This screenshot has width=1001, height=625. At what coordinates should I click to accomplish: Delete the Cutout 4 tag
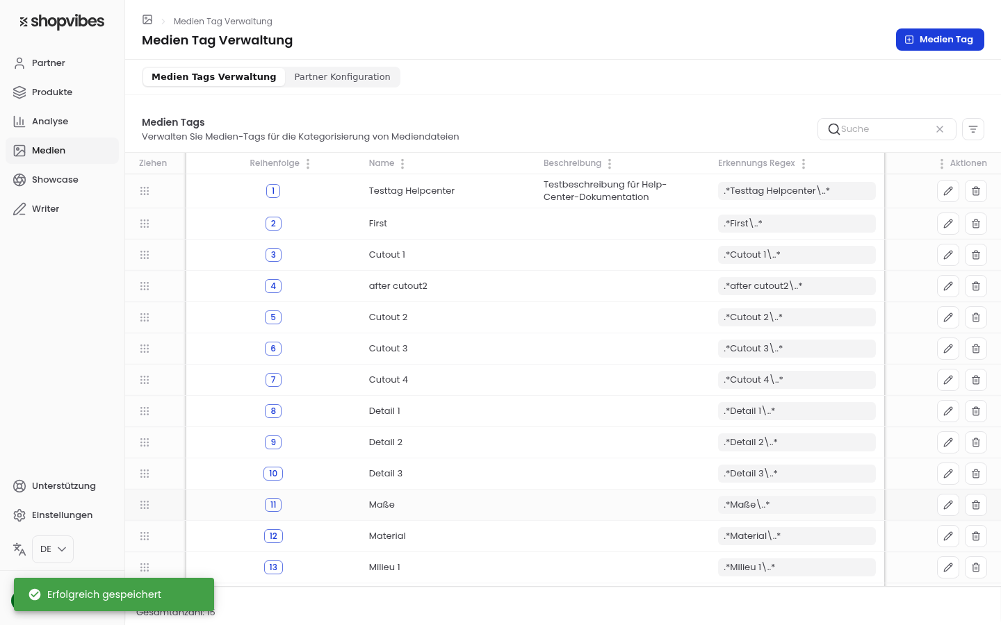[x=976, y=380]
